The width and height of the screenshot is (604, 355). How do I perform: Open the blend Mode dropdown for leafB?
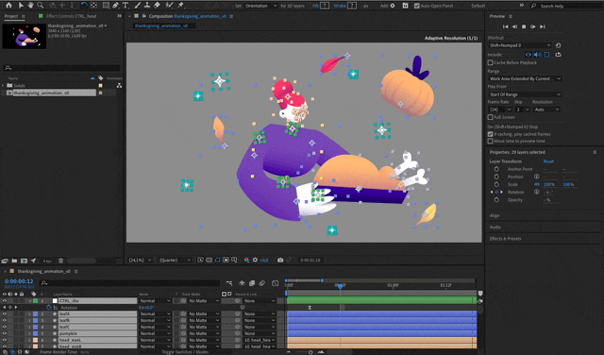(x=155, y=320)
